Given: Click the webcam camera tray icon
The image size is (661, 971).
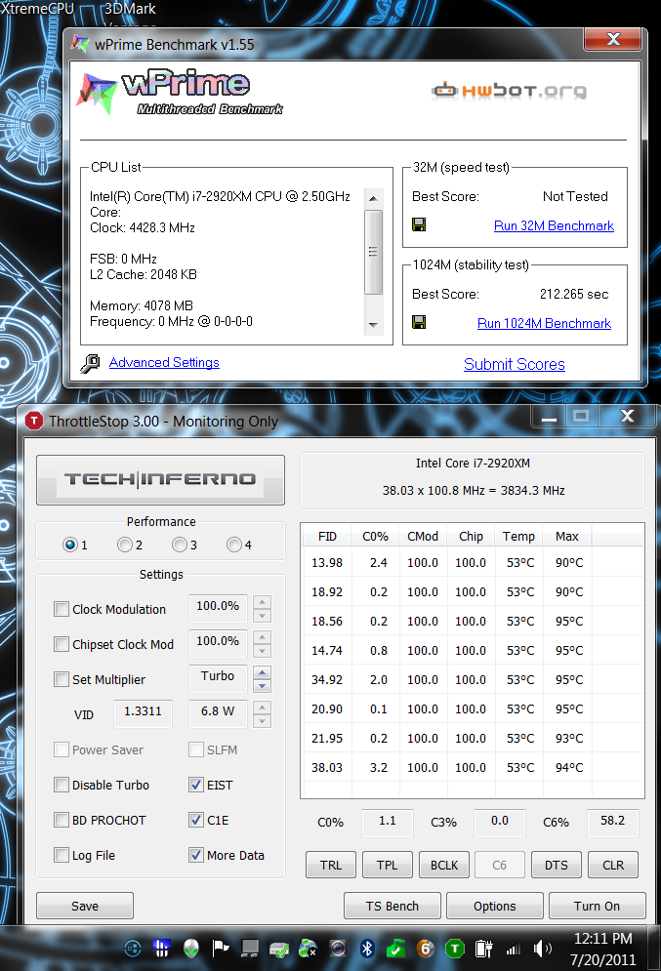Looking at the screenshot, I should pos(338,949).
